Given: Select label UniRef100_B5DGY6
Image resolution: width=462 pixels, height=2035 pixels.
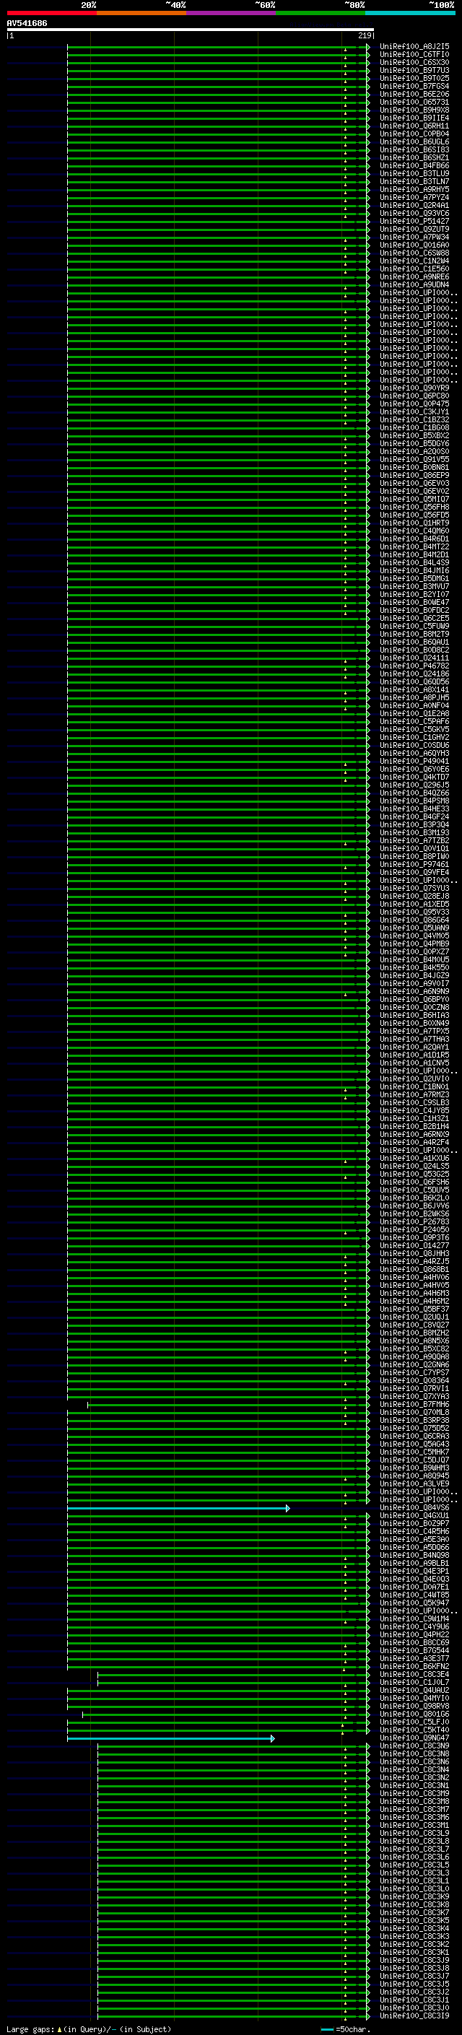Looking at the screenshot, I should click(414, 443).
